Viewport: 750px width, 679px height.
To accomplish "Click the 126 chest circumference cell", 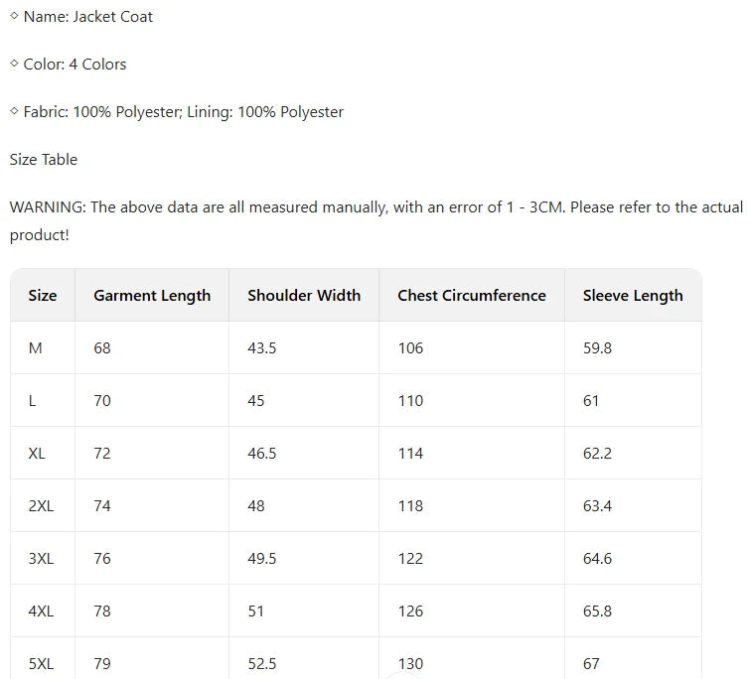I will (x=410, y=611).
